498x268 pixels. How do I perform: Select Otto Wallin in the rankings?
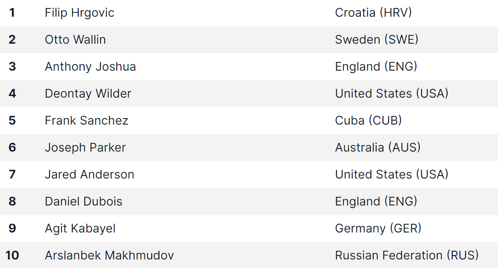pos(75,39)
